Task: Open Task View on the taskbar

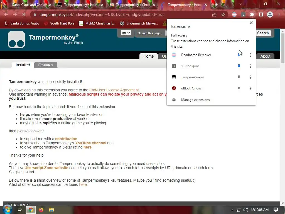Action: [x=20, y=210]
